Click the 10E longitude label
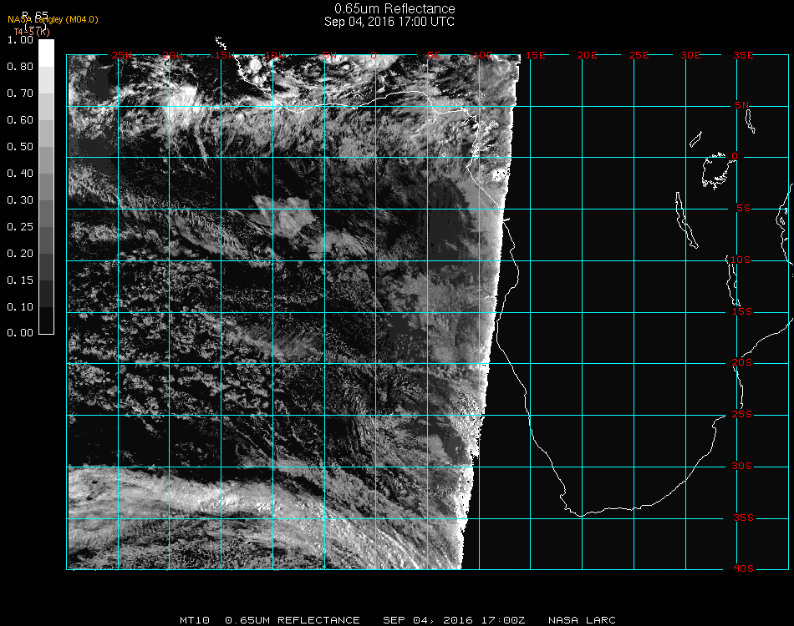 pyautogui.click(x=482, y=55)
